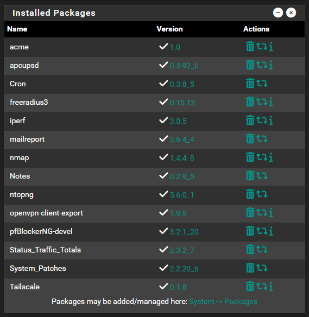309x317 pixels.
Task: Reinstall the Notes package
Action: coord(262,175)
